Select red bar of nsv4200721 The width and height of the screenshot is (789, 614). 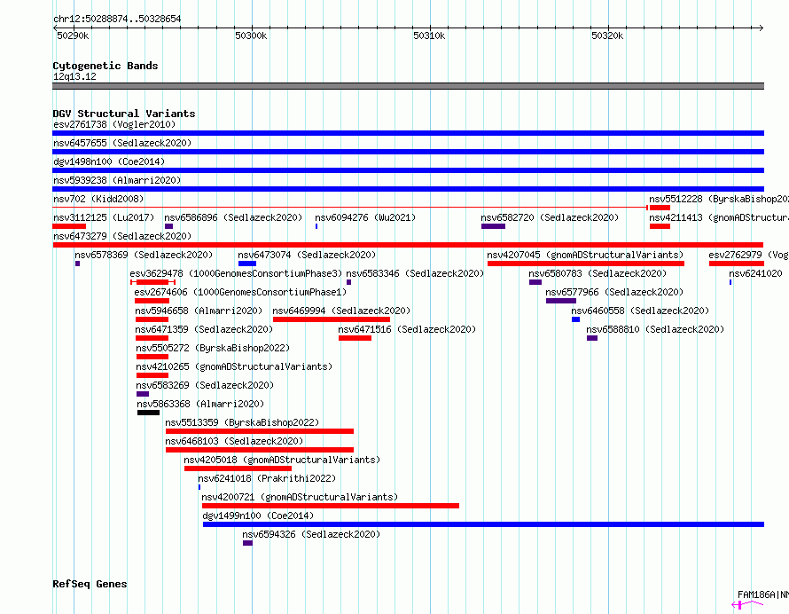[x=331, y=507]
